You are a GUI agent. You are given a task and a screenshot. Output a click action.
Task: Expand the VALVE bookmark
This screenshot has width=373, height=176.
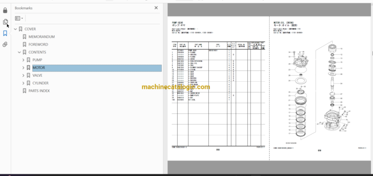tap(23, 75)
